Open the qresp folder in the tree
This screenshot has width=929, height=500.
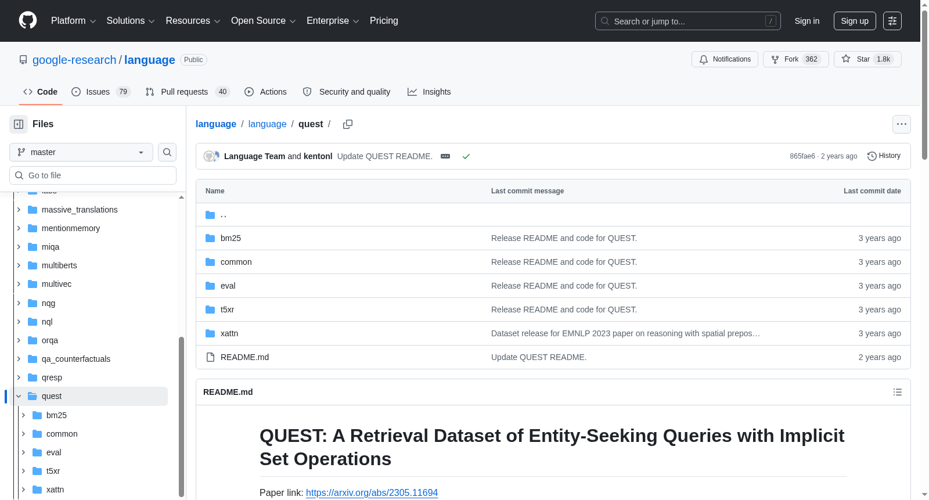pos(52,377)
